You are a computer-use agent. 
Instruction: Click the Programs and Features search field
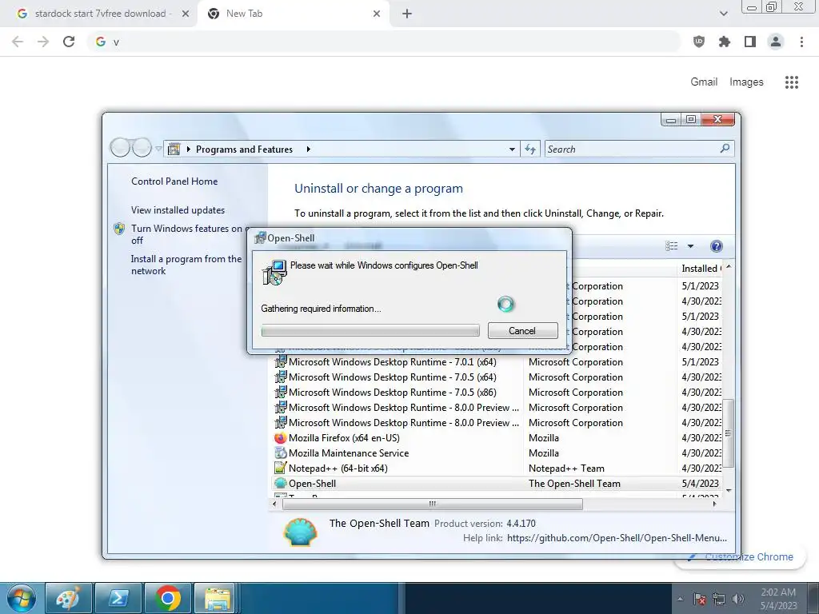coord(632,150)
